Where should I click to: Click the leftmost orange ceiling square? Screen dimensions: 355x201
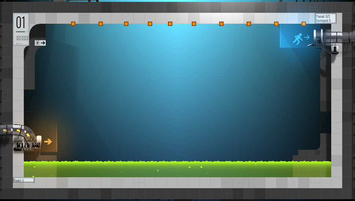tap(73, 24)
